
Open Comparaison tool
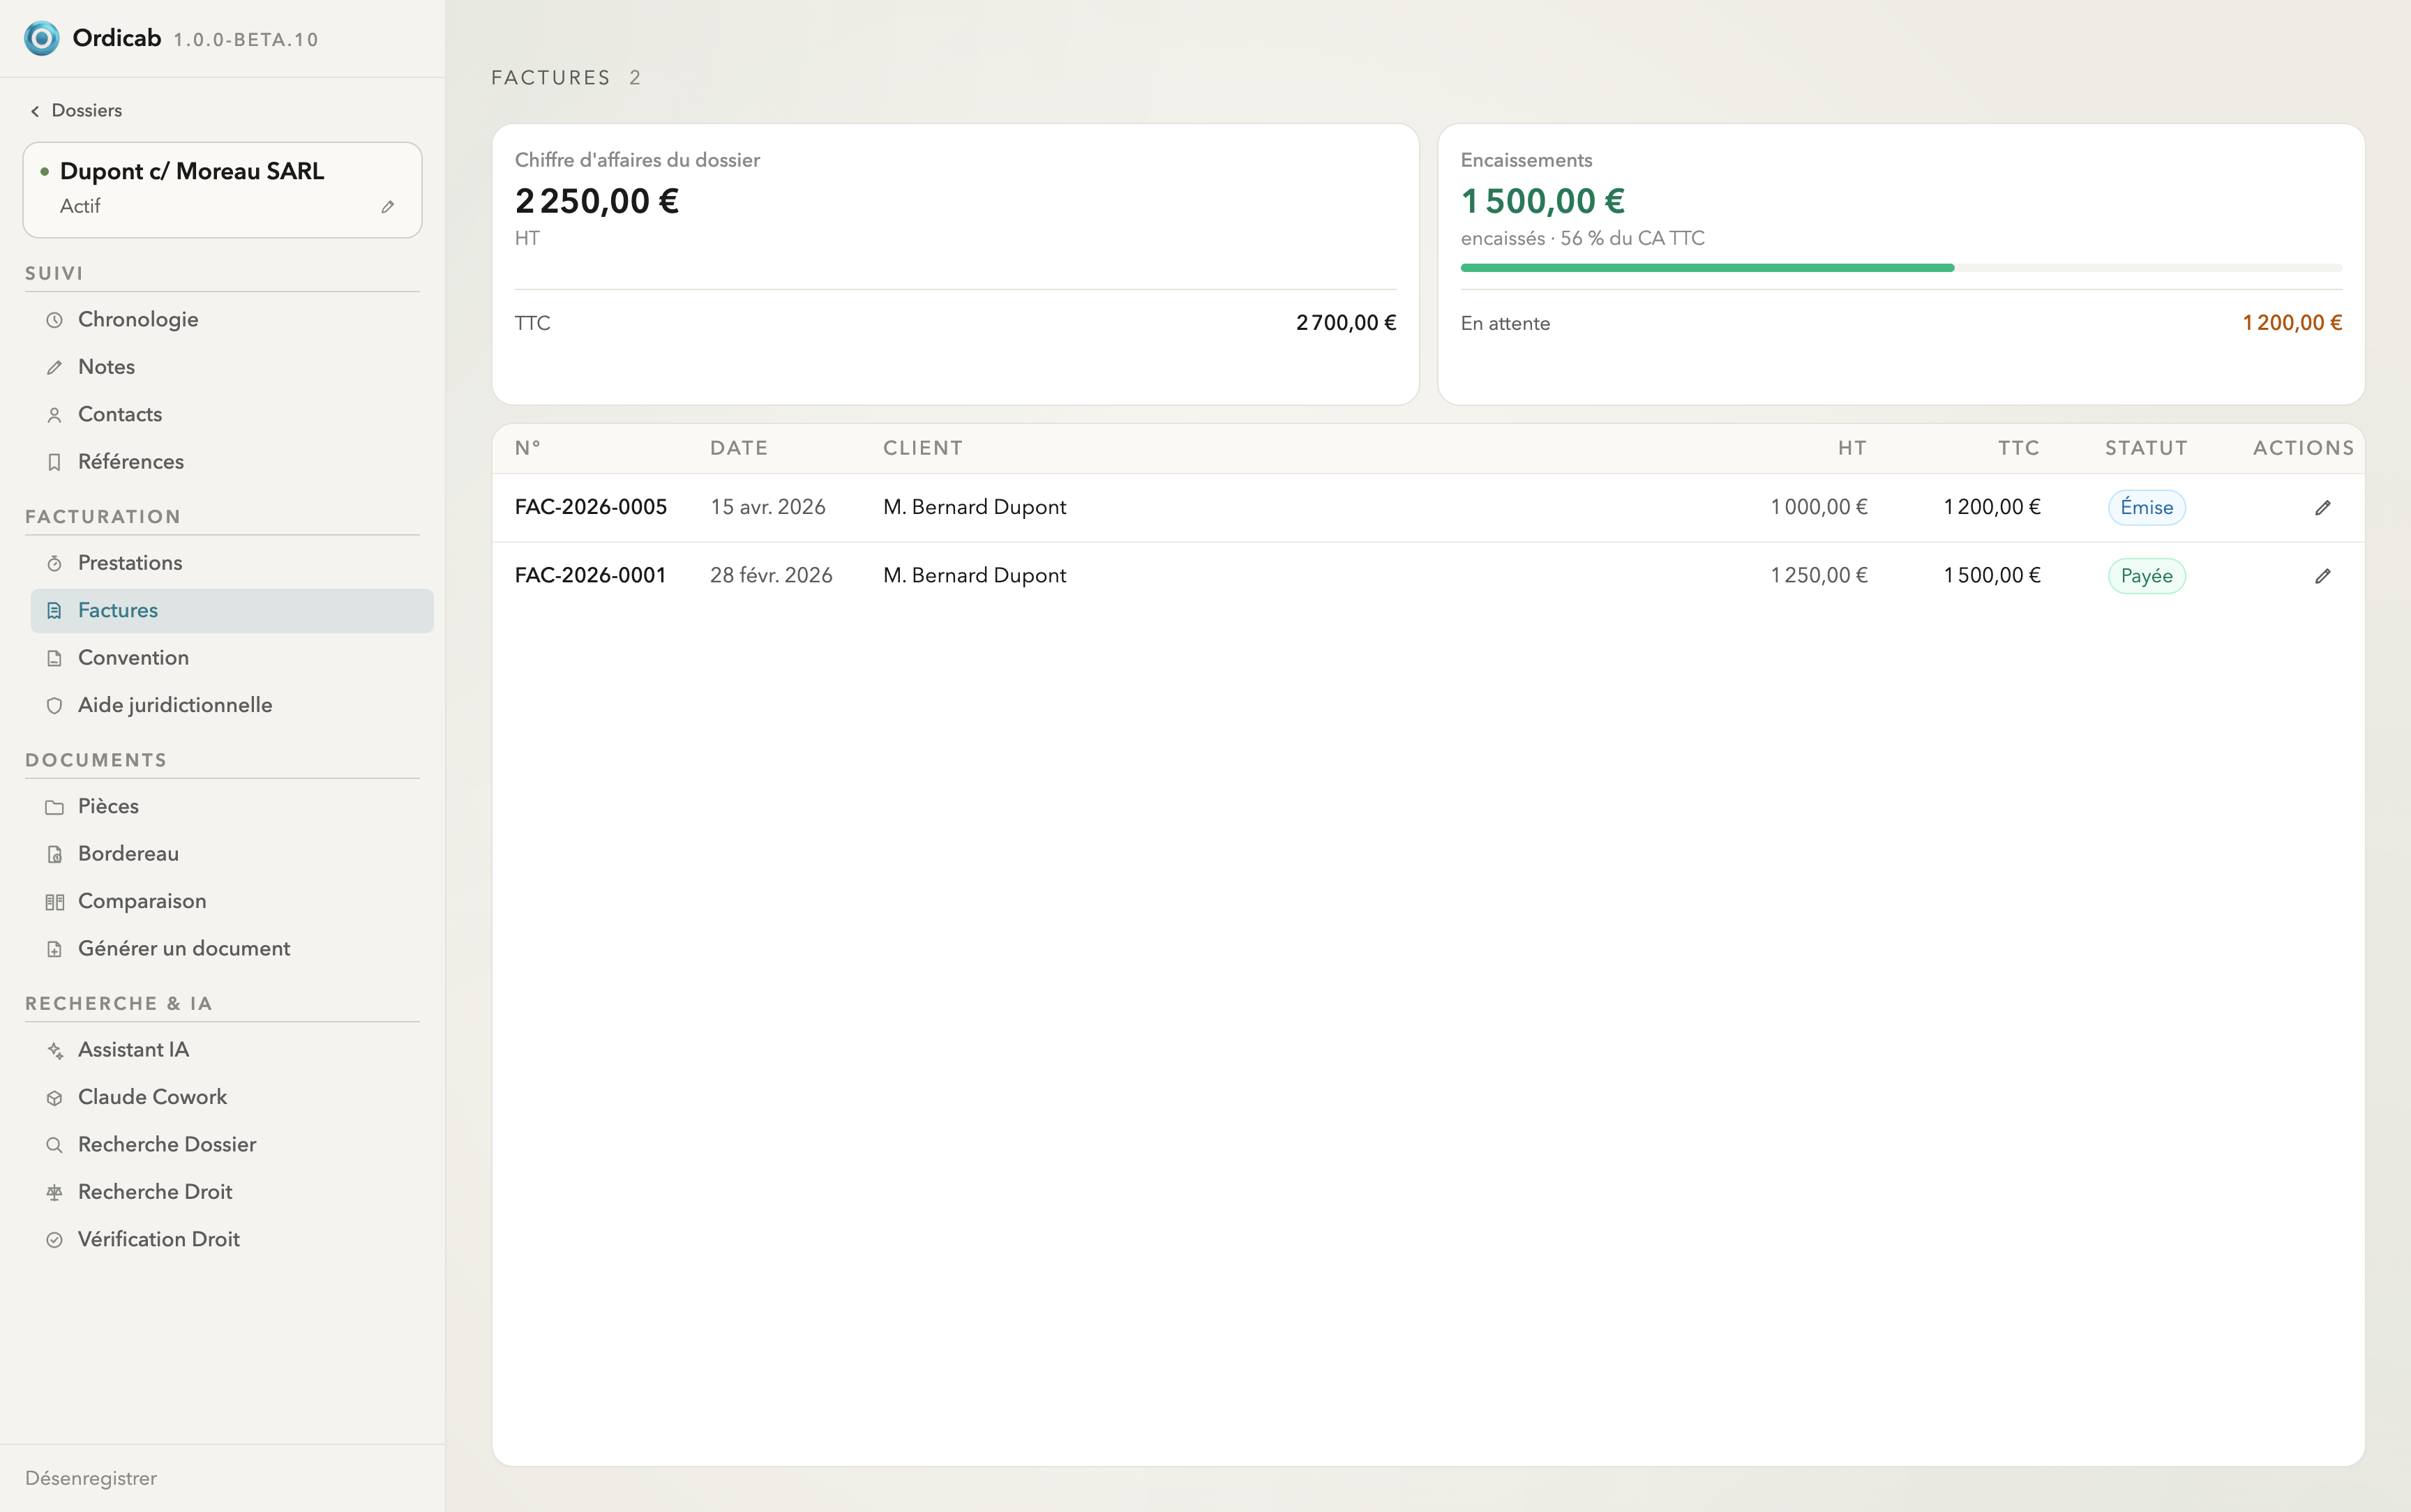232,902
